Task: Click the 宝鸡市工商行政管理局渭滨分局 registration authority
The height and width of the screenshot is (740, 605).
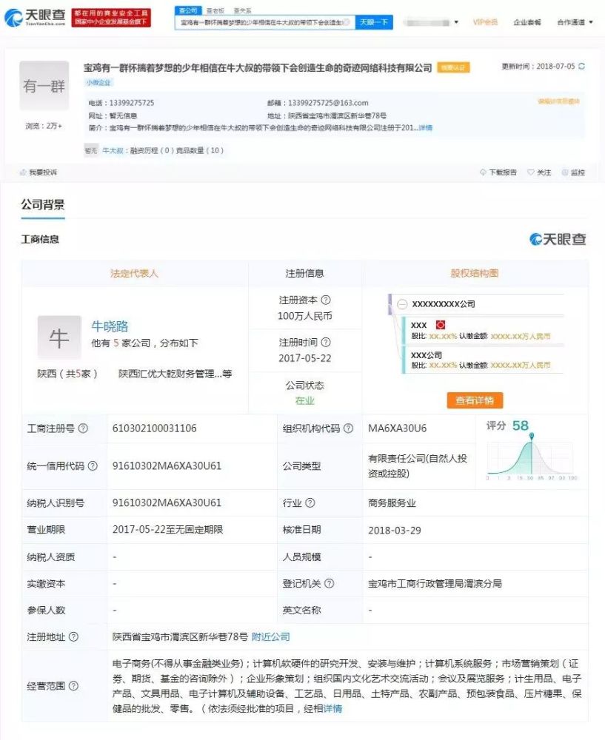Action: click(435, 584)
